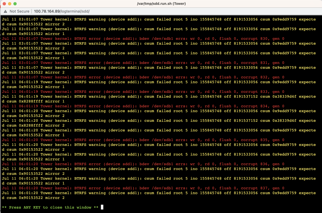Click the window title /var/tmp/sdd.run.sh (Tower)
Screen dimensions: 322x213
click(x=161, y=4)
